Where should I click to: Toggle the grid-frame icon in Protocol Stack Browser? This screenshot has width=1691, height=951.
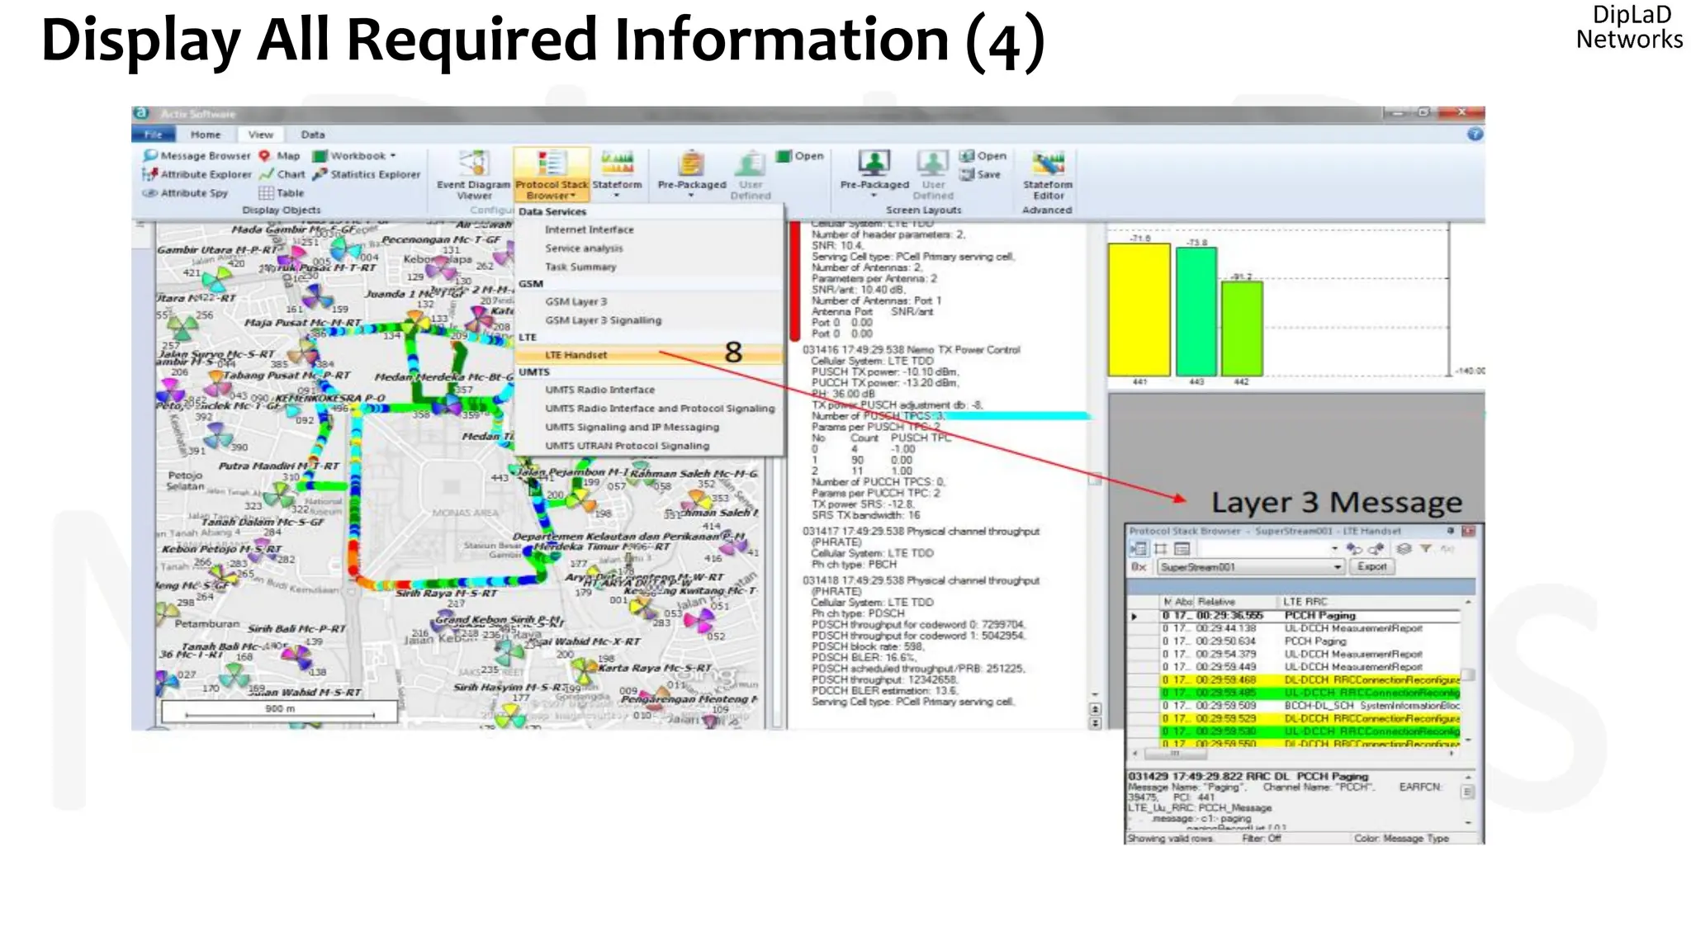click(x=1160, y=549)
